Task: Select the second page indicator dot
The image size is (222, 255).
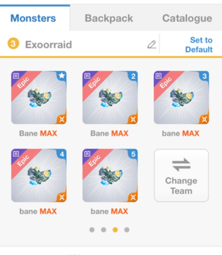Action: point(104,229)
